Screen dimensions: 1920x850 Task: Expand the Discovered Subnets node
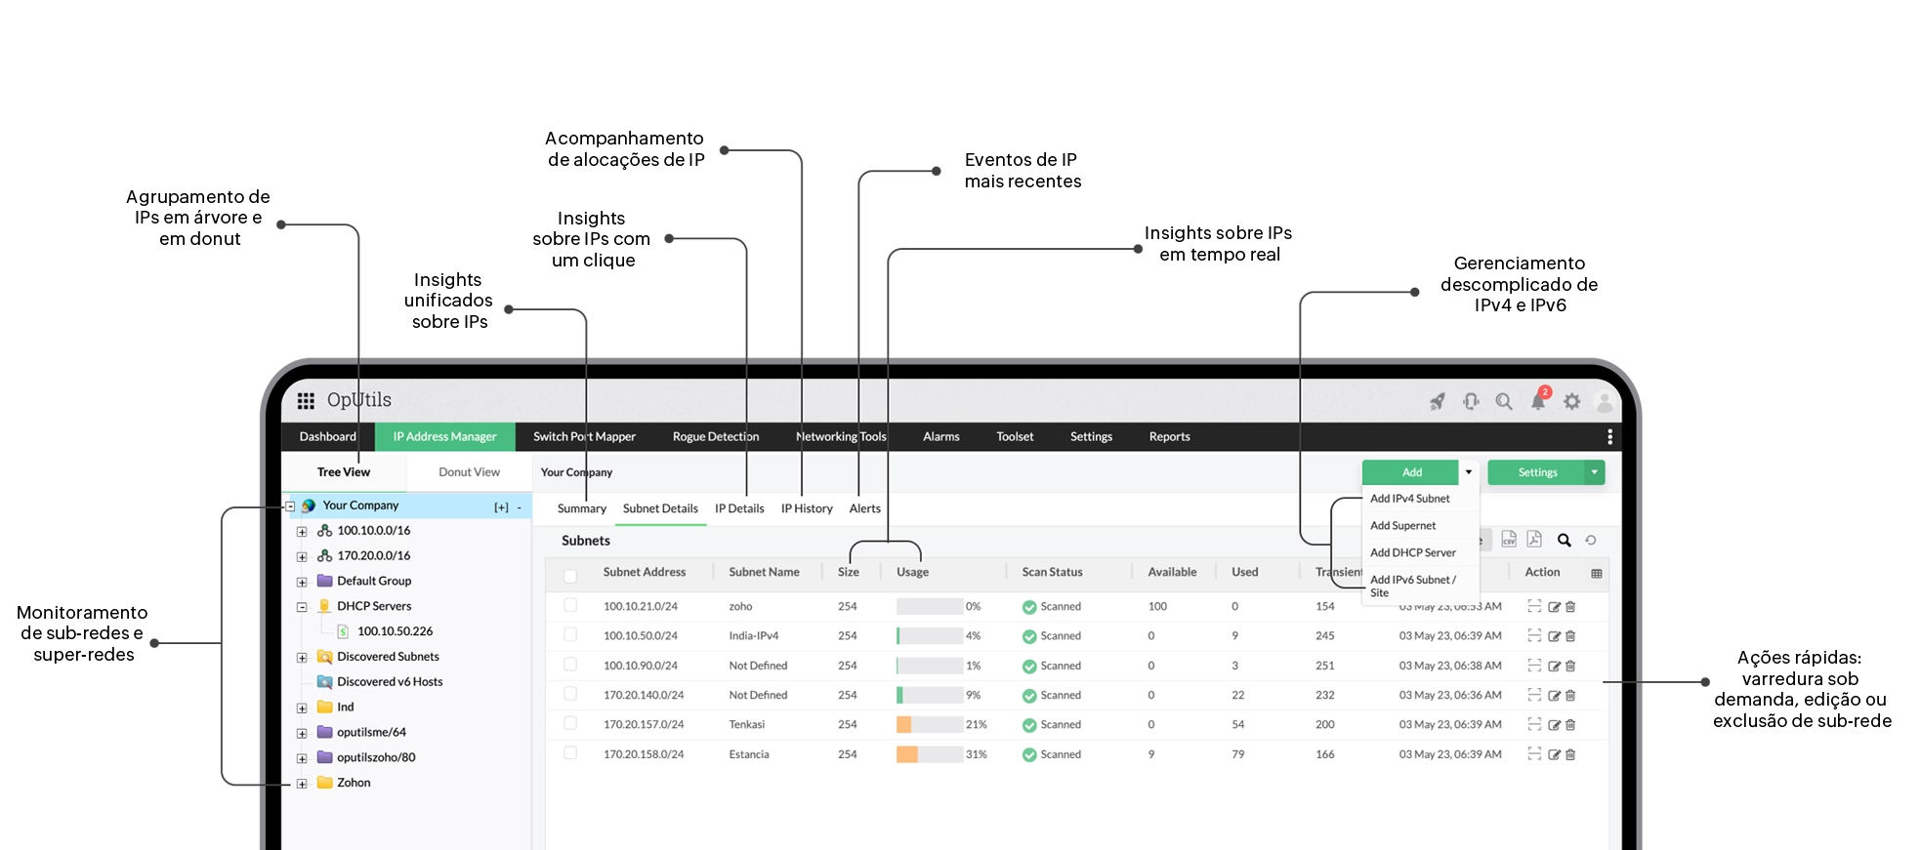[302, 658]
